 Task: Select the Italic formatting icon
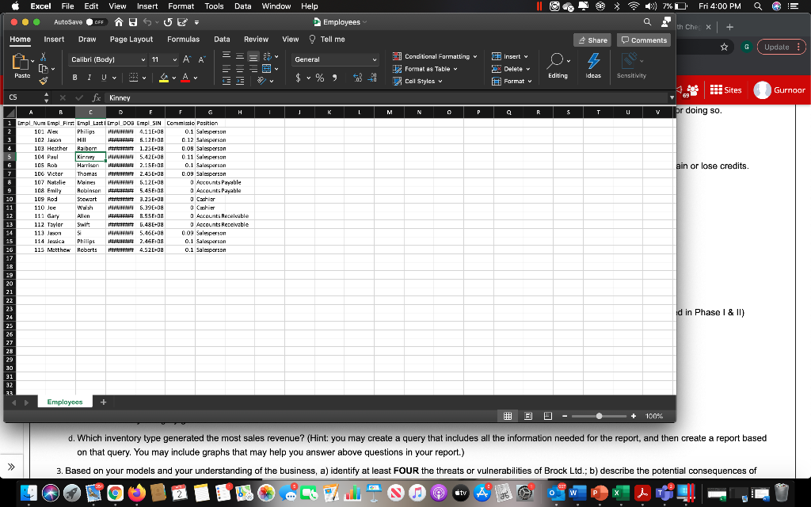(x=89, y=77)
